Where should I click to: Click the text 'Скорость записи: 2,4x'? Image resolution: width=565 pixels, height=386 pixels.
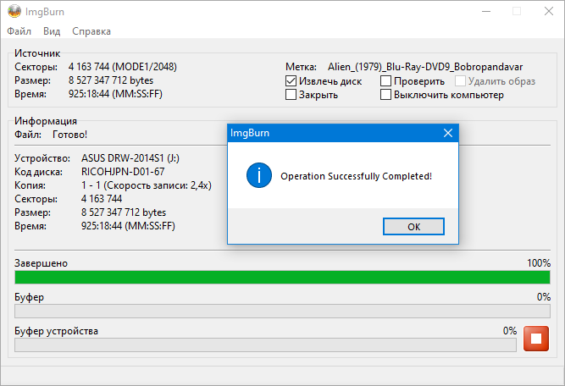tap(157, 185)
